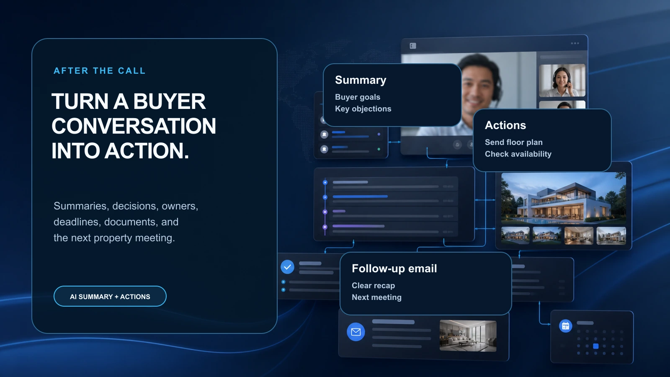Select the first small house thumbnail
670x377 pixels.
point(515,236)
